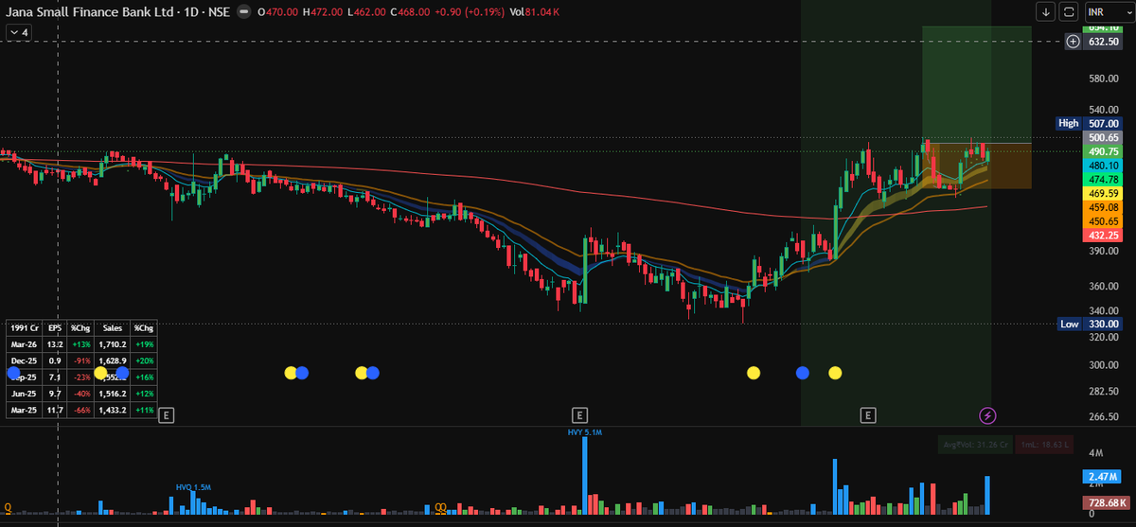Click the green profit target zone of the long position

[976, 84]
